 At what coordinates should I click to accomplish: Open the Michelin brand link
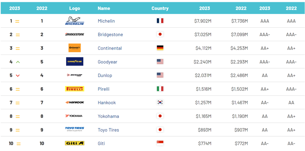[x=106, y=21]
